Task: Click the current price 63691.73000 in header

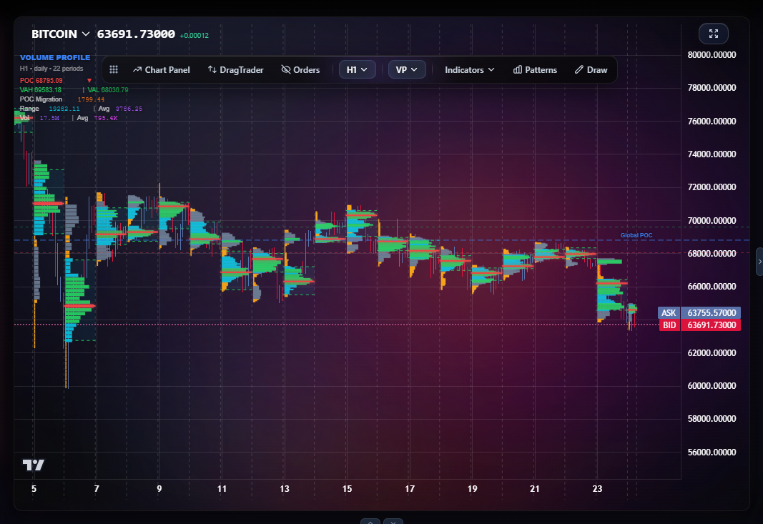Action: 136,34
